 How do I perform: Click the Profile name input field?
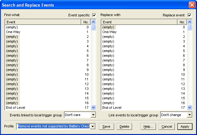53,126
